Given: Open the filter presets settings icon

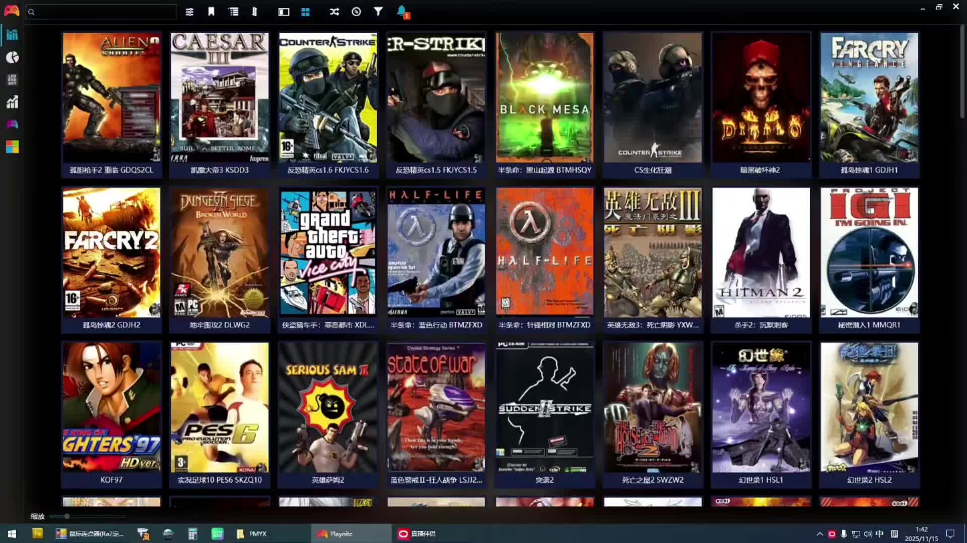Looking at the screenshot, I should tap(189, 12).
